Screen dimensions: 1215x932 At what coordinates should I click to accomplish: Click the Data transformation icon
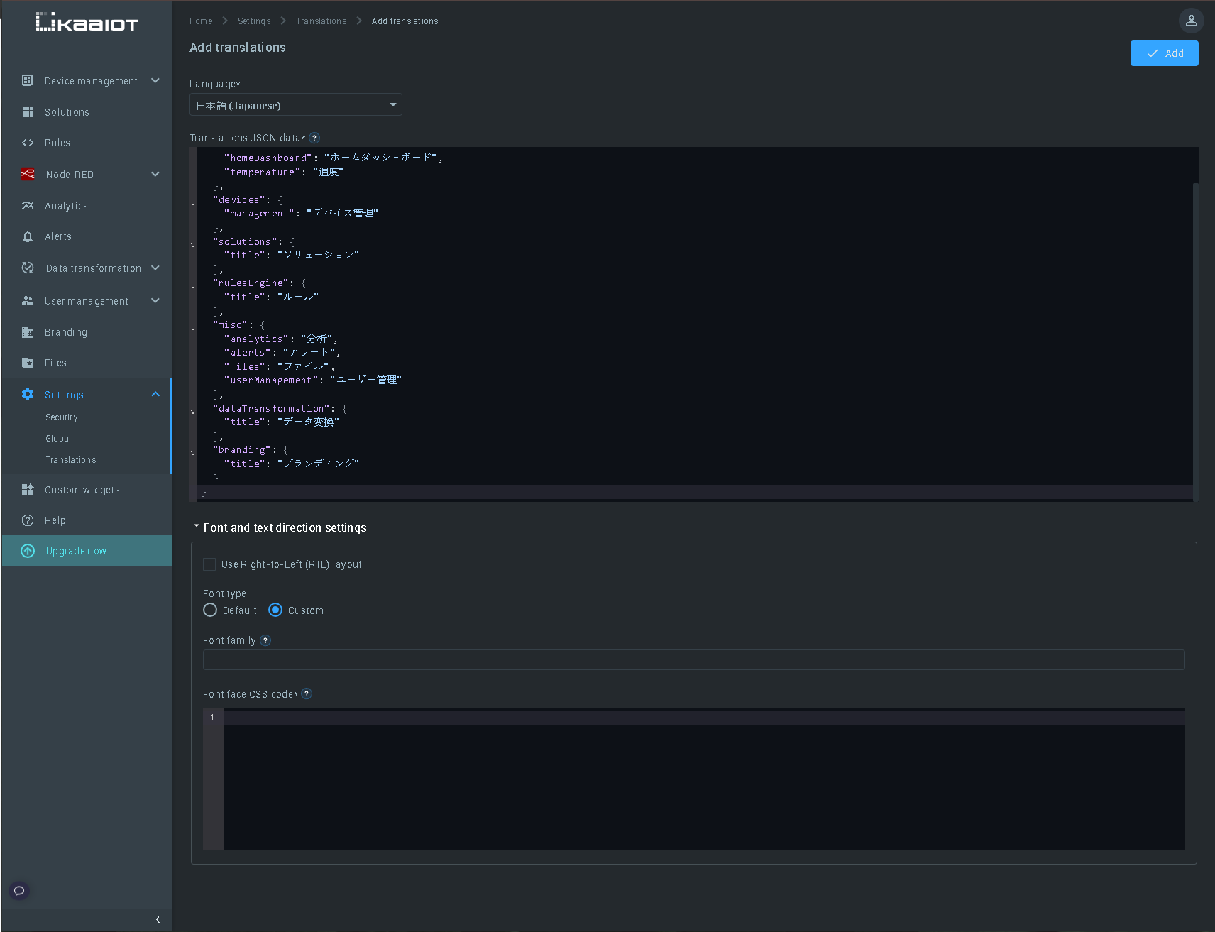tap(28, 268)
